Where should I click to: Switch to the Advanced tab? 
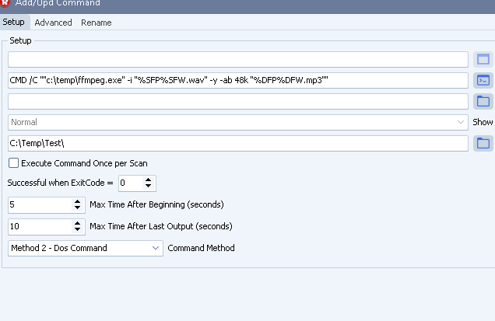tap(53, 23)
